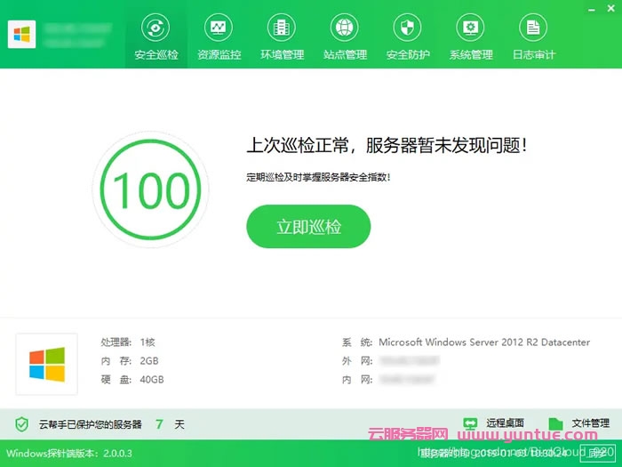
Task: Open 文件管理 file manager
Action: (x=579, y=423)
